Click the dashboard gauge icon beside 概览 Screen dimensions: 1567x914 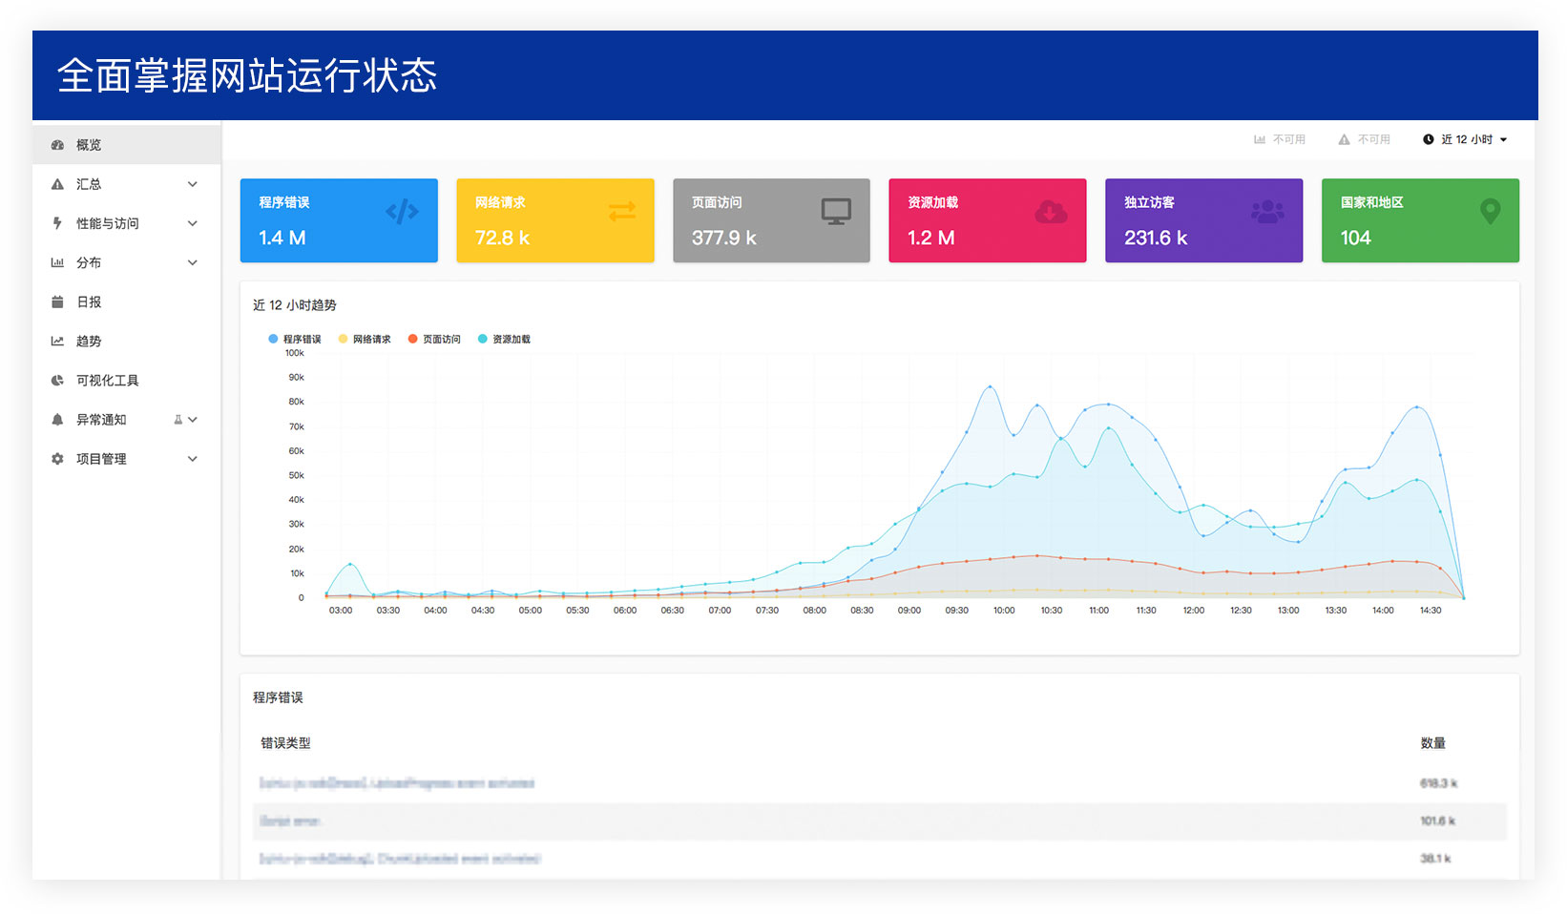57,145
